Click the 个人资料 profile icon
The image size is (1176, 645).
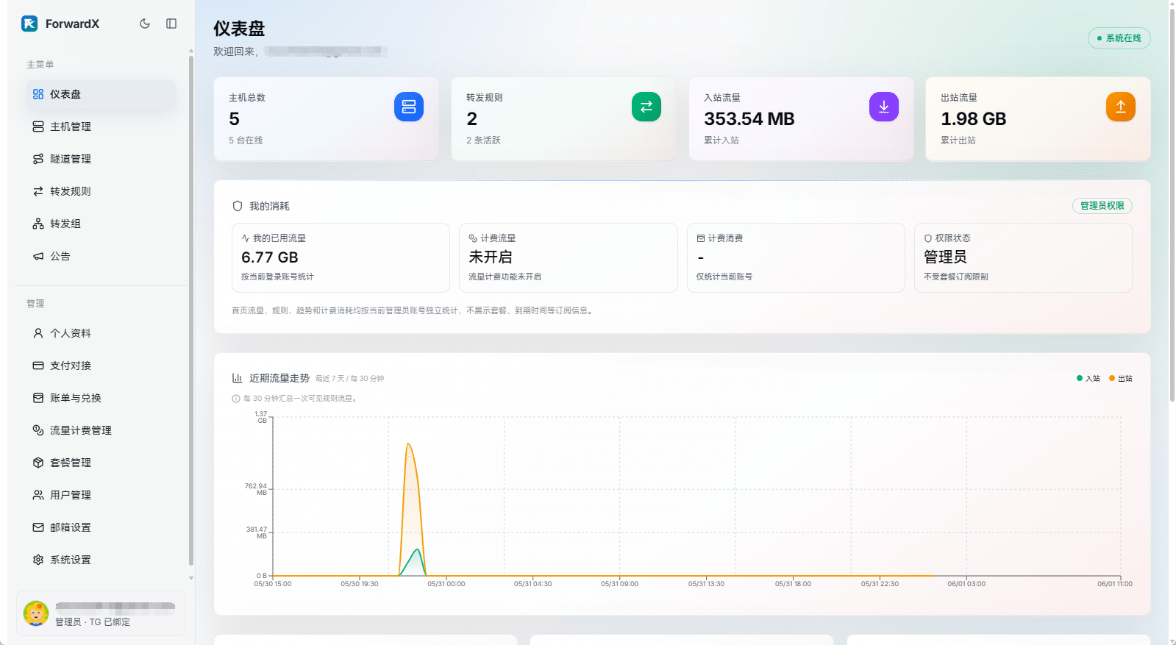tap(38, 333)
